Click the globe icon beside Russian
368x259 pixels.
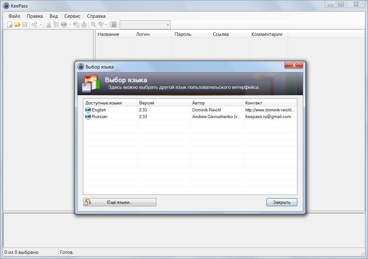88,116
